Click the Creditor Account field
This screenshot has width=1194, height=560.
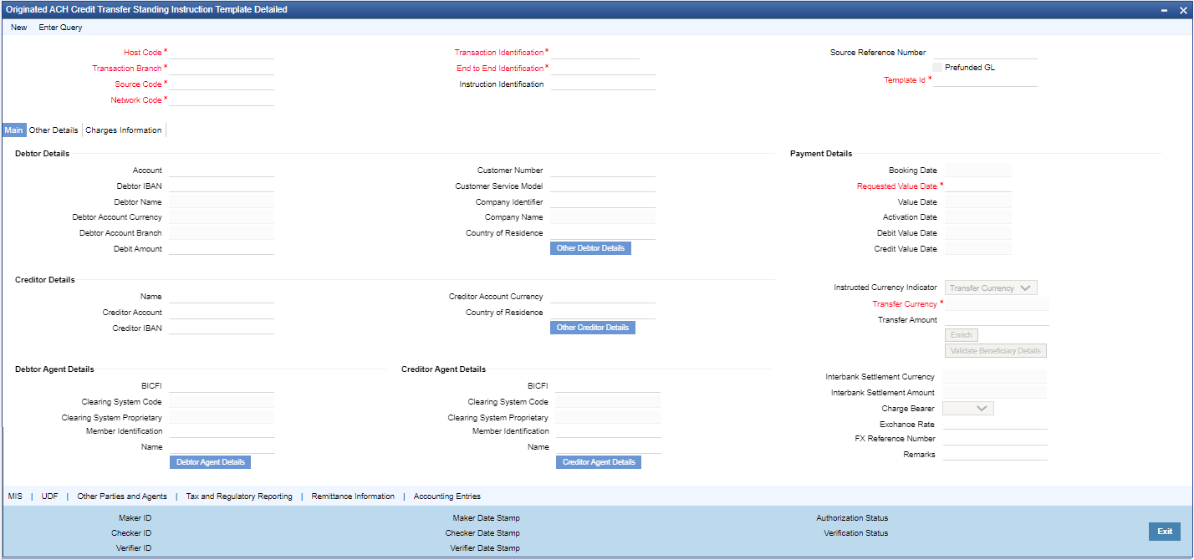coord(222,313)
